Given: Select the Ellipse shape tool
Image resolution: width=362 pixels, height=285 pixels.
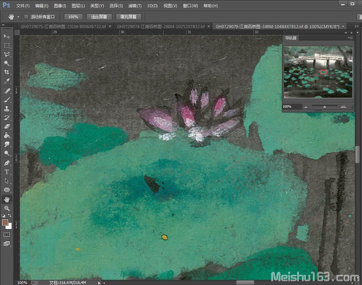Looking at the screenshot, I should (7, 190).
